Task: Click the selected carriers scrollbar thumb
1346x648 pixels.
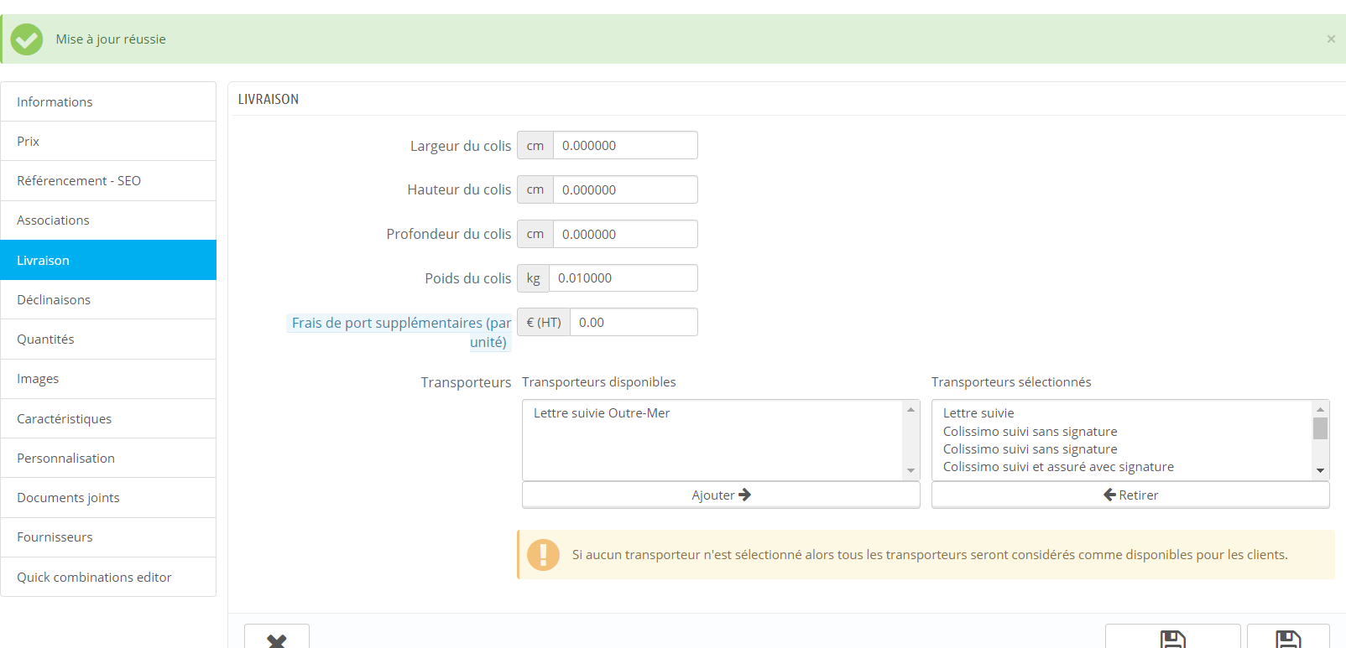Action: click(1320, 428)
